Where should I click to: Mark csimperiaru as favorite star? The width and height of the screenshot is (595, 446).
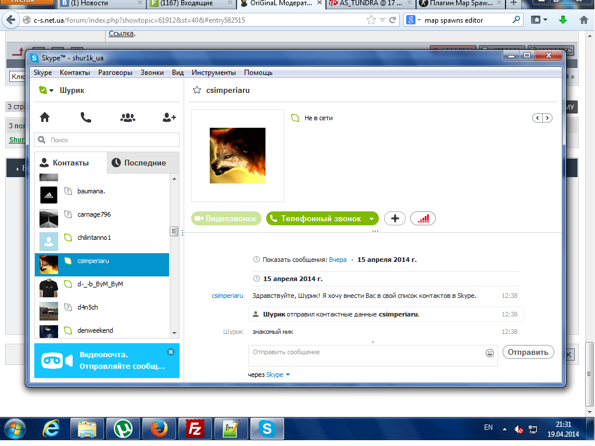(196, 90)
